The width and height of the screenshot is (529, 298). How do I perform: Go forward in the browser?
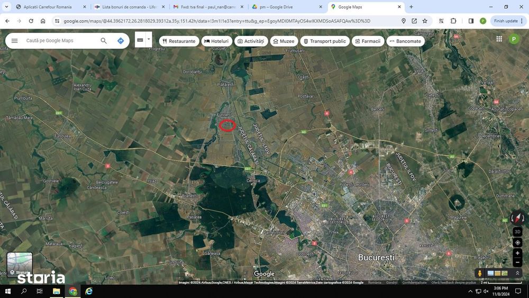click(19, 21)
